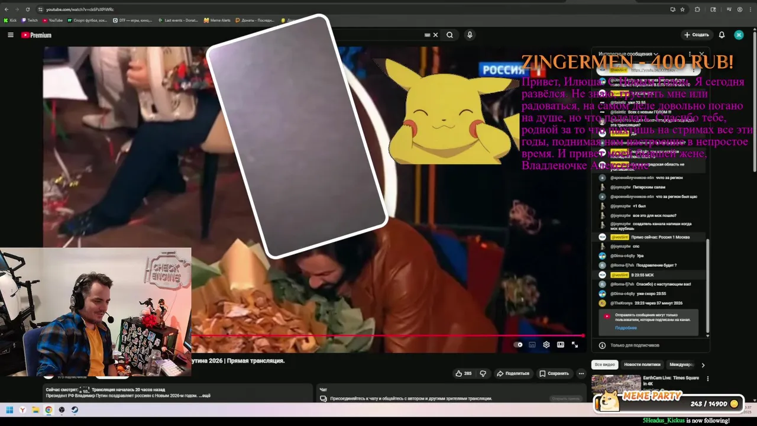Viewport: 757px width, 426px height.
Task: Open the Ж account avatar menu
Action: coord(739,35)
